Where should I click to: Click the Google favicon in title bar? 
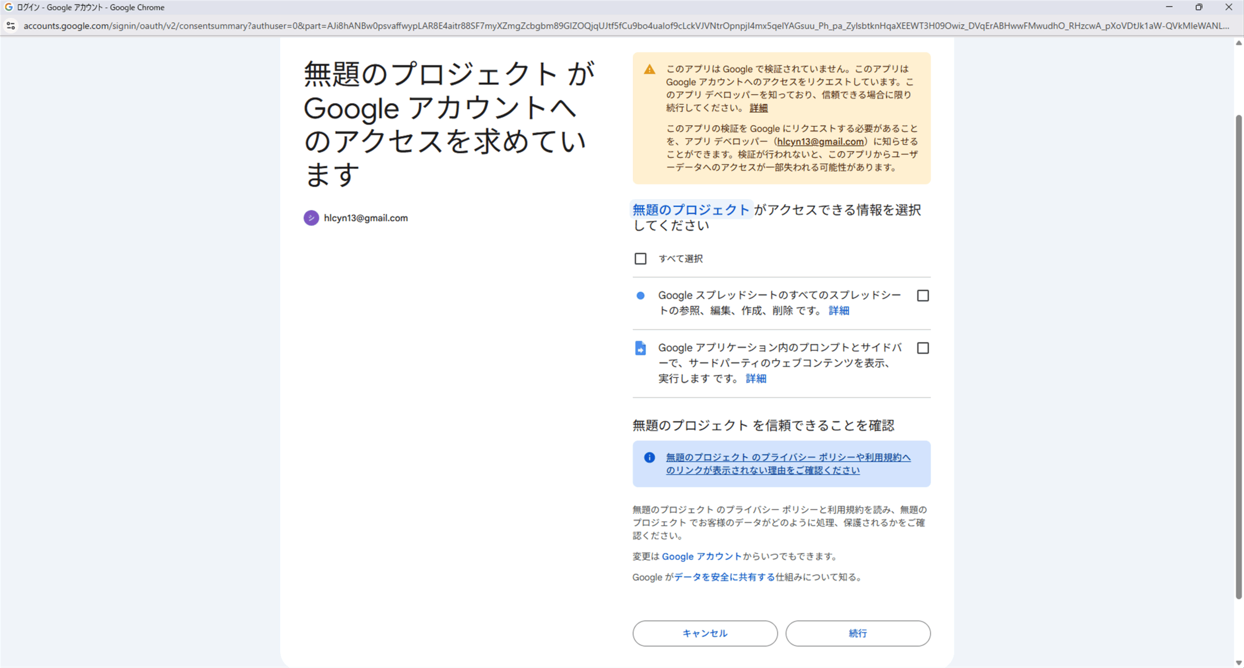coord(8,7)
